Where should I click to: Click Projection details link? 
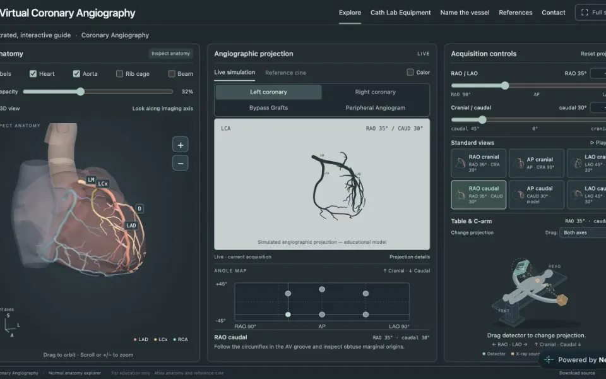[410, 257]
